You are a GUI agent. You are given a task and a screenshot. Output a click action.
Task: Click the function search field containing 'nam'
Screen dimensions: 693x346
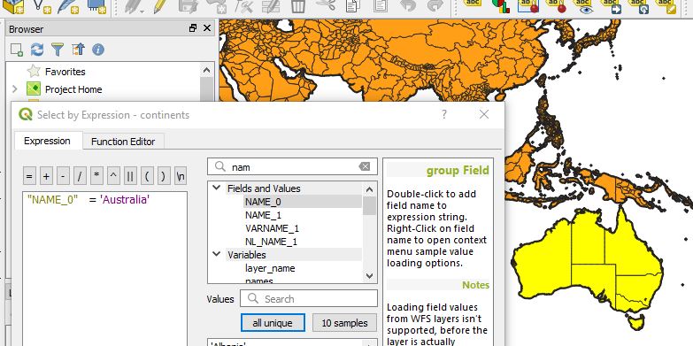coord(292,167)
